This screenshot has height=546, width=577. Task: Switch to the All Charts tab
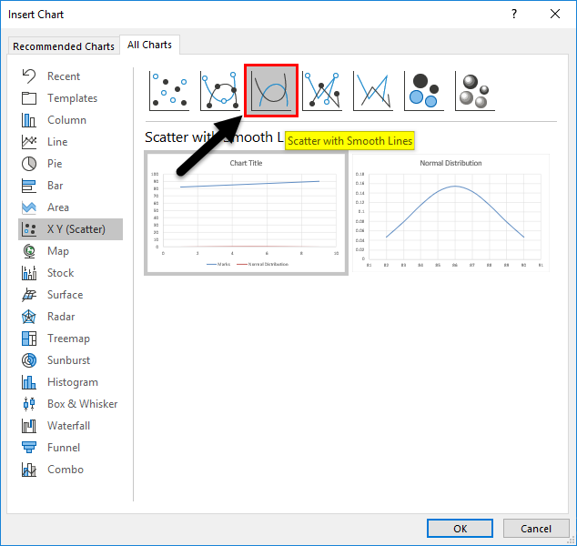coord(150,45)
